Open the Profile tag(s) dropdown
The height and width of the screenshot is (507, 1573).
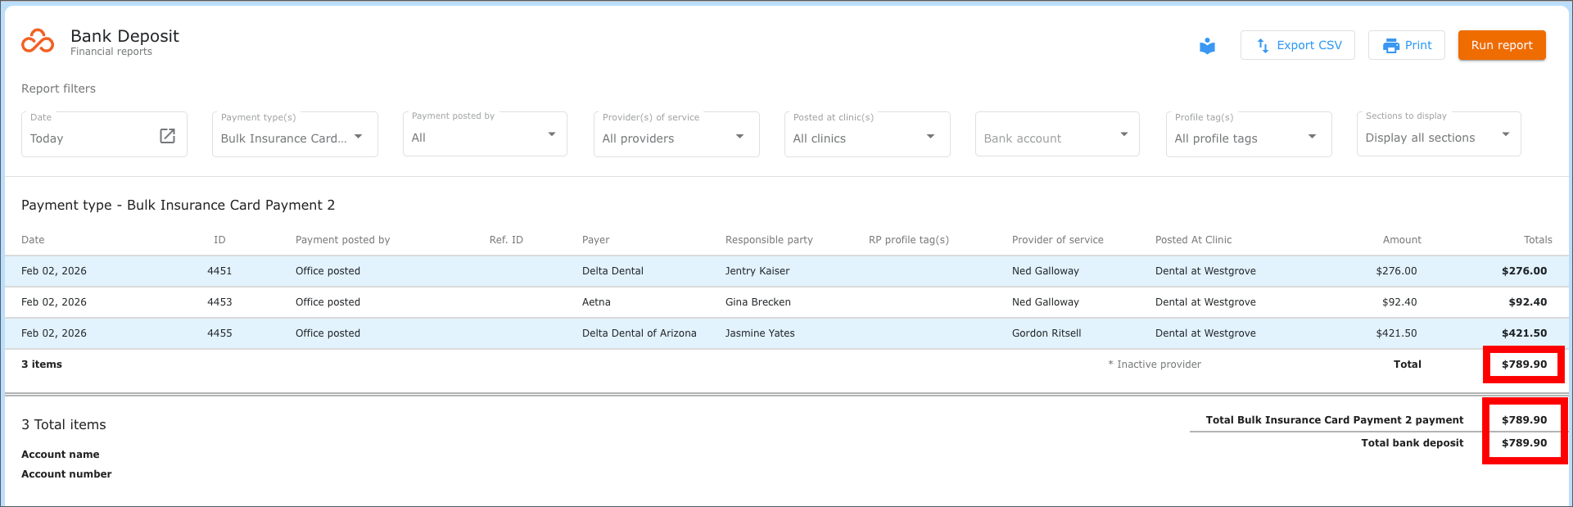(x=1249, y=134)
